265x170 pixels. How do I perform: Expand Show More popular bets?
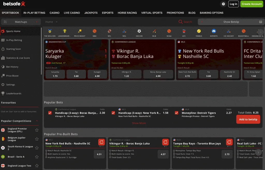139,123
